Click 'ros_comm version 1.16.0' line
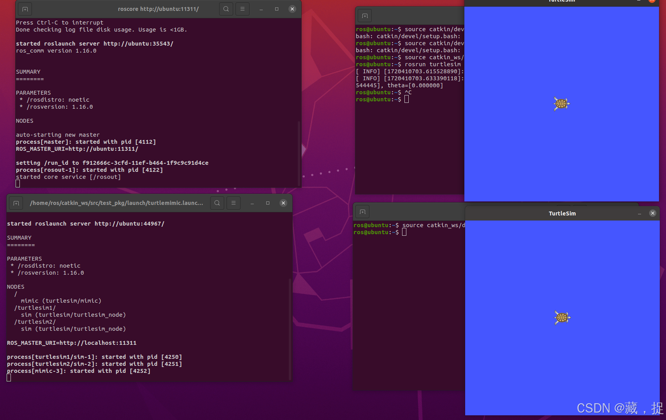 pos(56,51)
